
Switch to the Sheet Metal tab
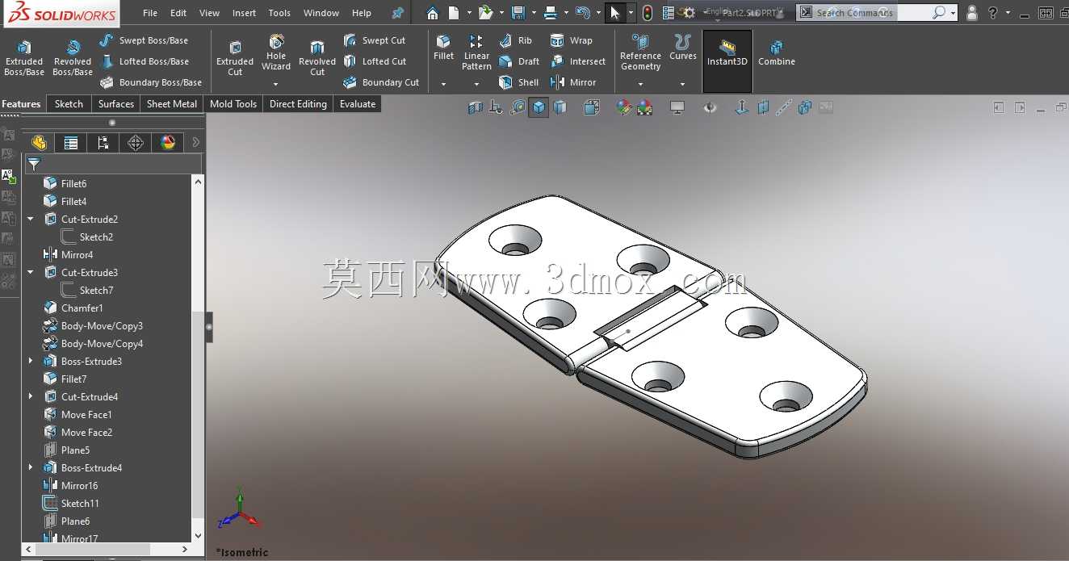(172, 104)
